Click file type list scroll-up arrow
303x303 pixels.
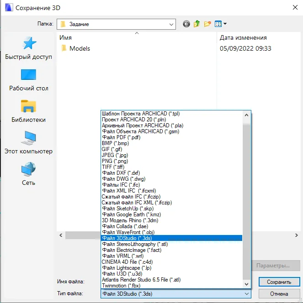click(x=246, y=115)
